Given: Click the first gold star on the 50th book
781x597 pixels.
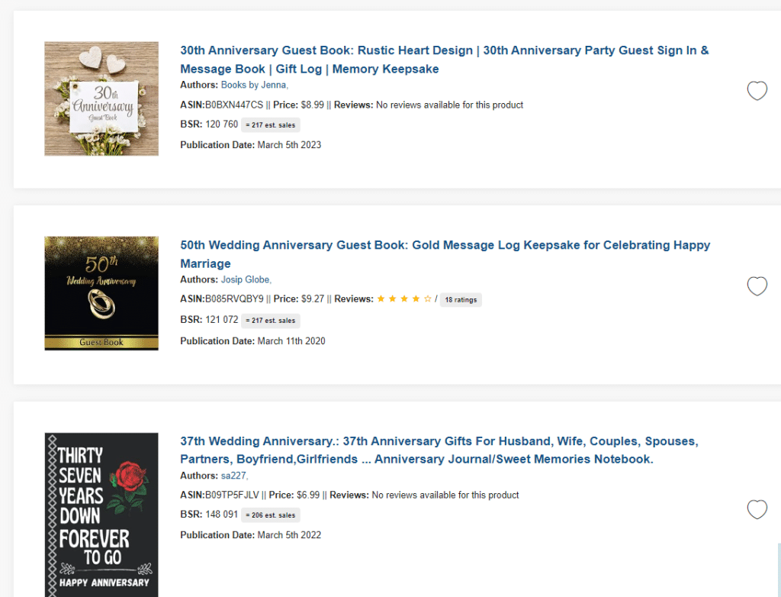Looking at the screenshot, I should [x=380, y=298].
